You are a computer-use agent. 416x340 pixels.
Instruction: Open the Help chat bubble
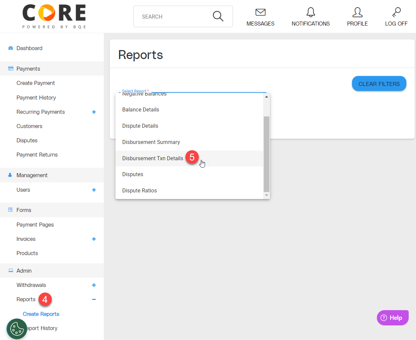click(x=392, y=317)
